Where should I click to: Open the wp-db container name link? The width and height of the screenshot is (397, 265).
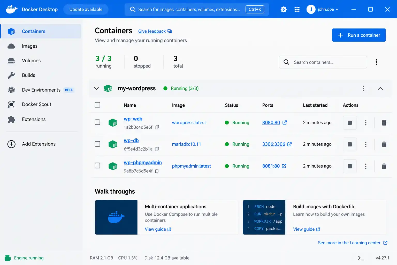(x=131, y=141)
